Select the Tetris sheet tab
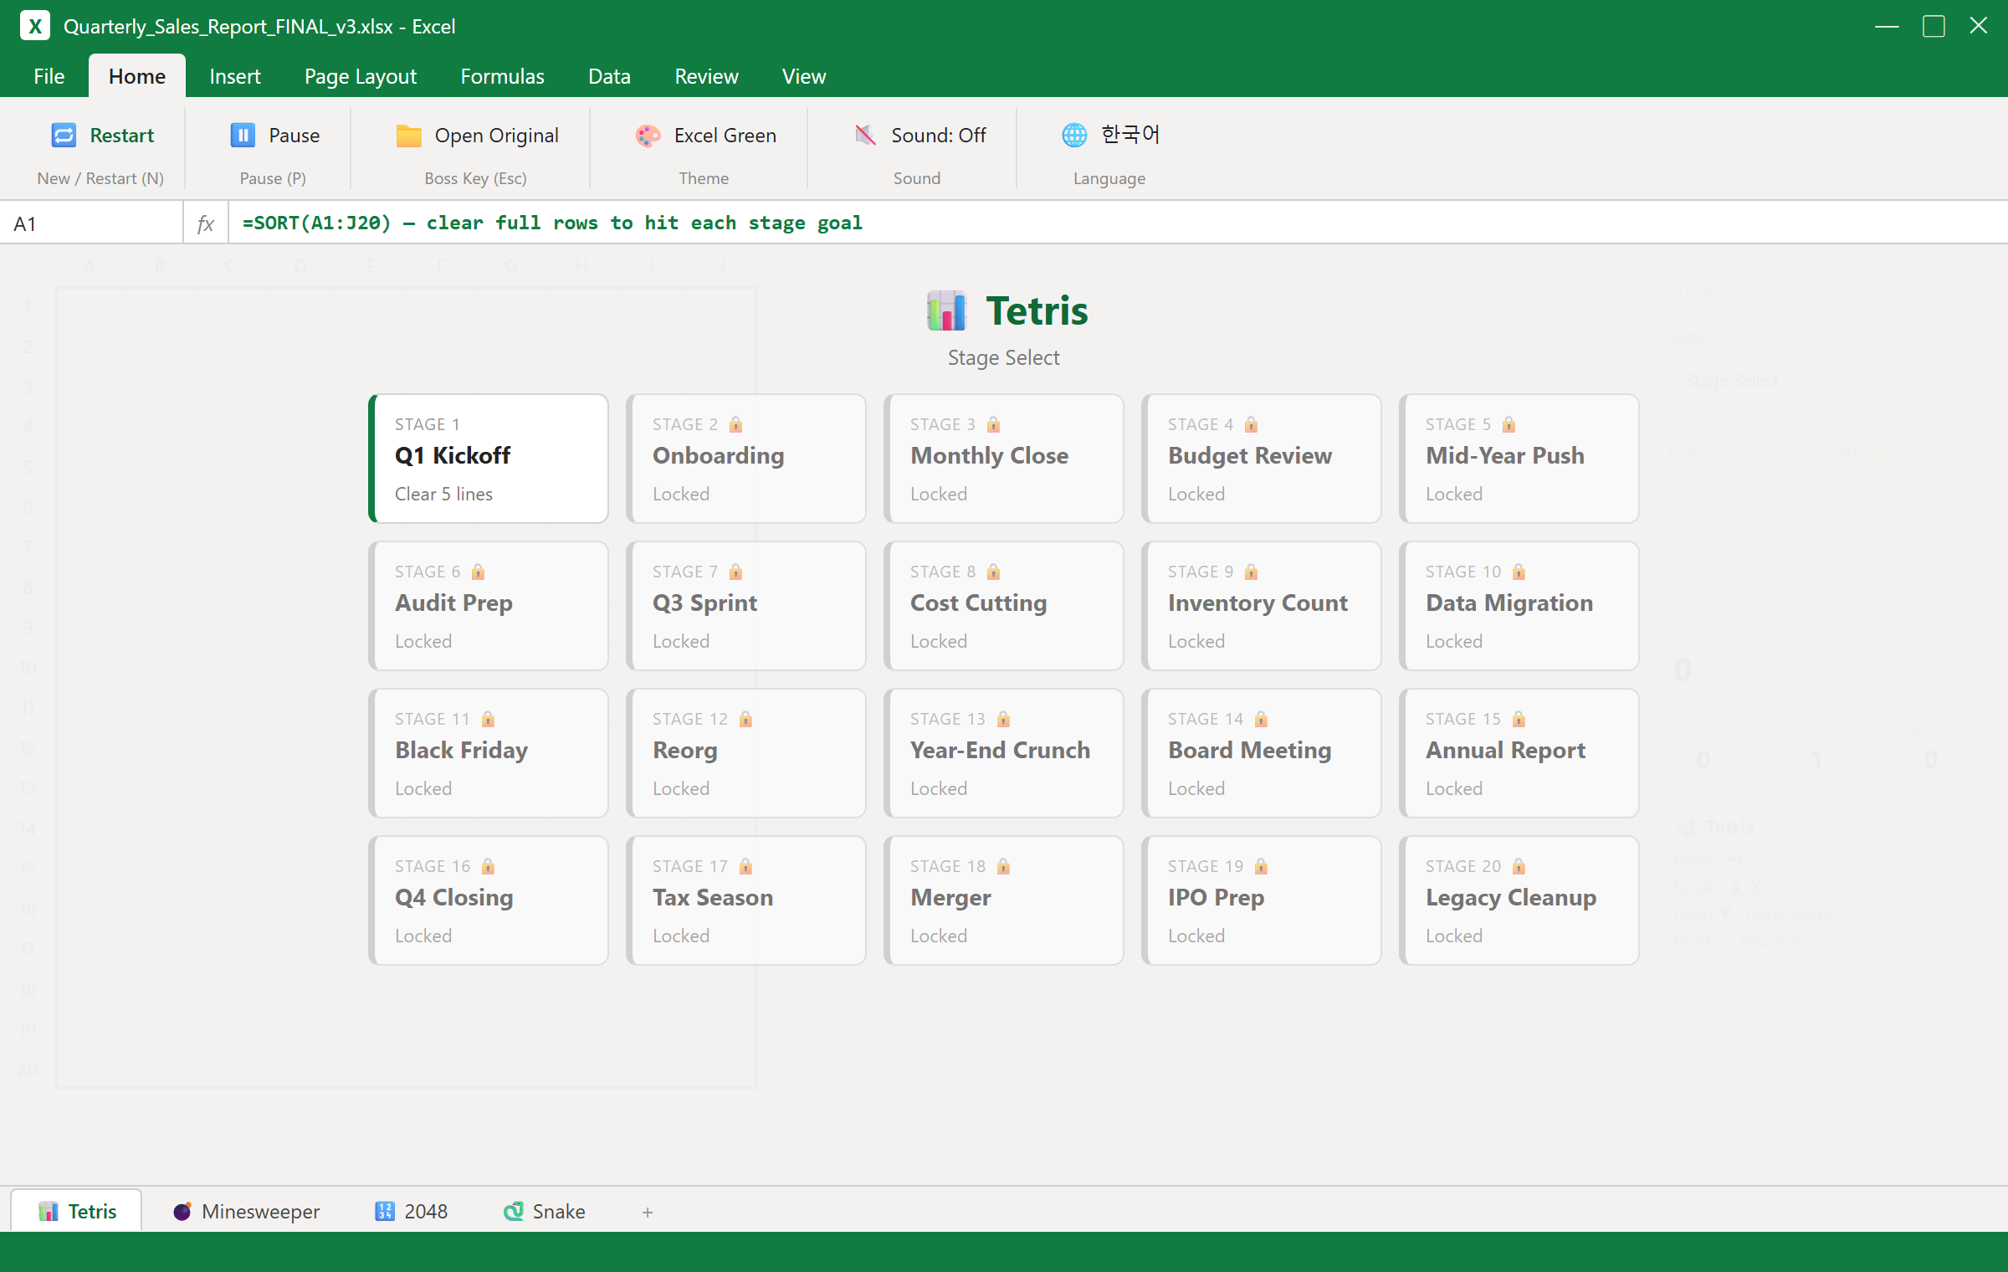 click(77, 1211)
